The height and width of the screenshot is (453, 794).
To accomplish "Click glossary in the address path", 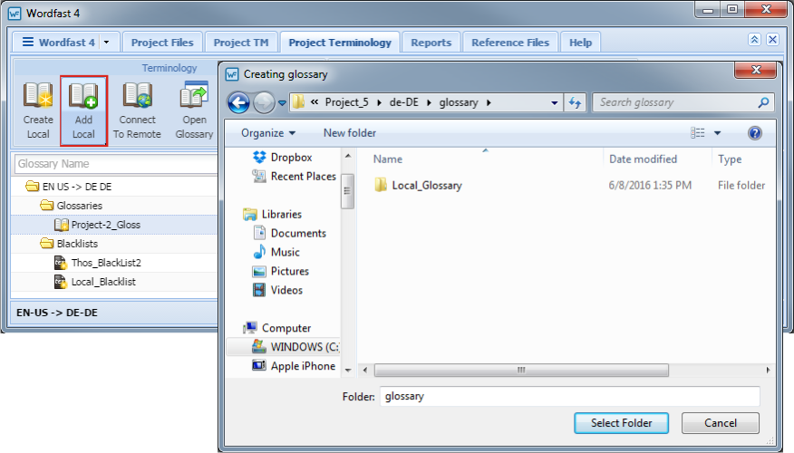I will tap(459, 102).
